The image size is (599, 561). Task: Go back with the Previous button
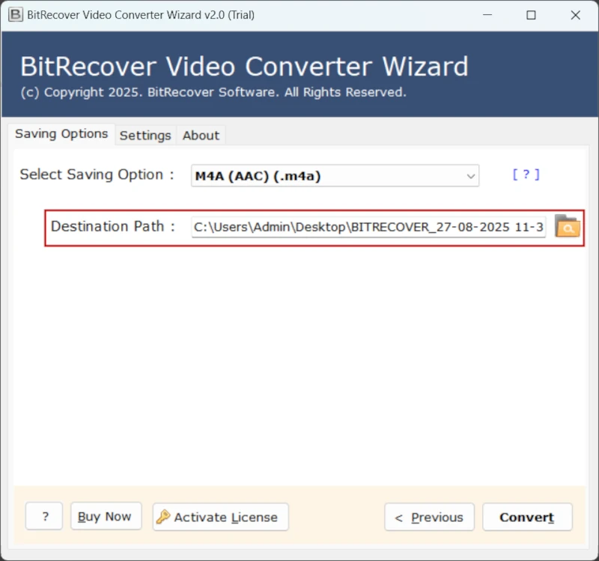click(429, 517)
